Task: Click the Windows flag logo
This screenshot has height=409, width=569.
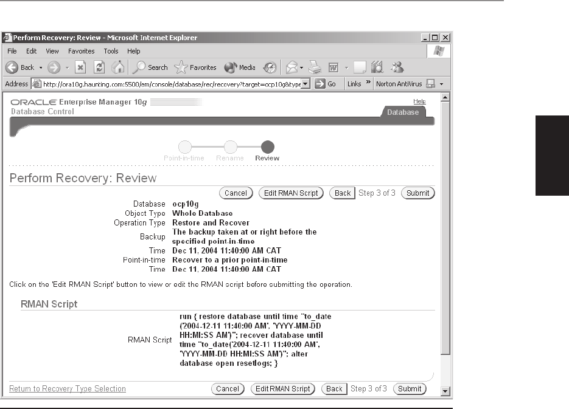Action: click(439, 51)
